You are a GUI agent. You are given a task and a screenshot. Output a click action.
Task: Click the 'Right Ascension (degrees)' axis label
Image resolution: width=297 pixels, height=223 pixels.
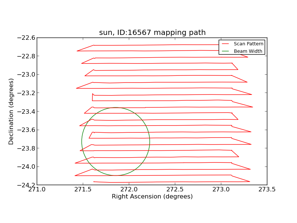(152, 197)
